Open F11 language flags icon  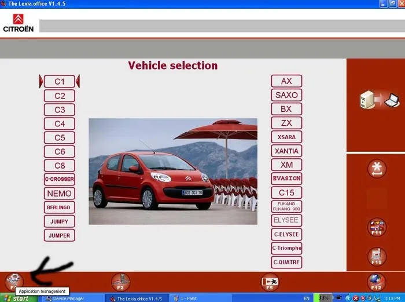[x=377, y=227]
